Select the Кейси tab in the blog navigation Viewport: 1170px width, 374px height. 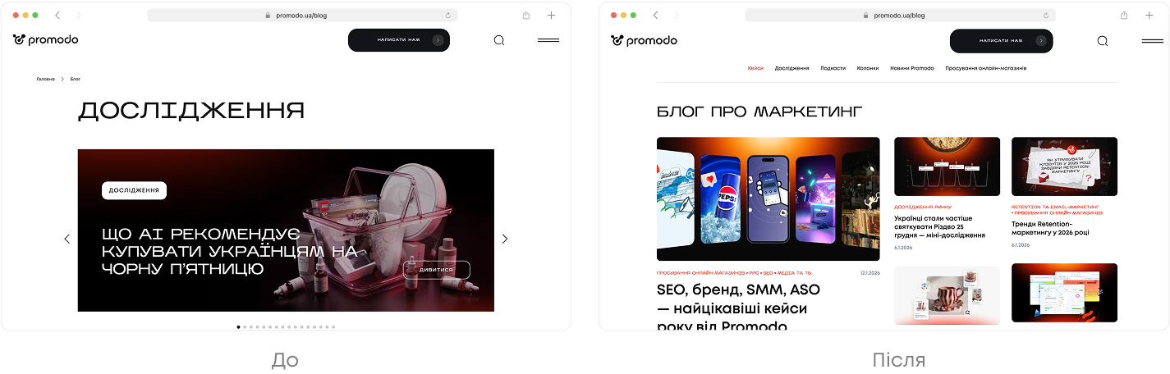(755, 68)
